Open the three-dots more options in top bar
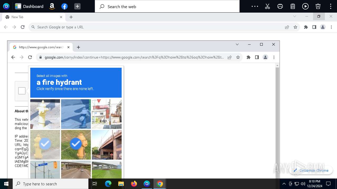337x189 pixels. [255, 6]
